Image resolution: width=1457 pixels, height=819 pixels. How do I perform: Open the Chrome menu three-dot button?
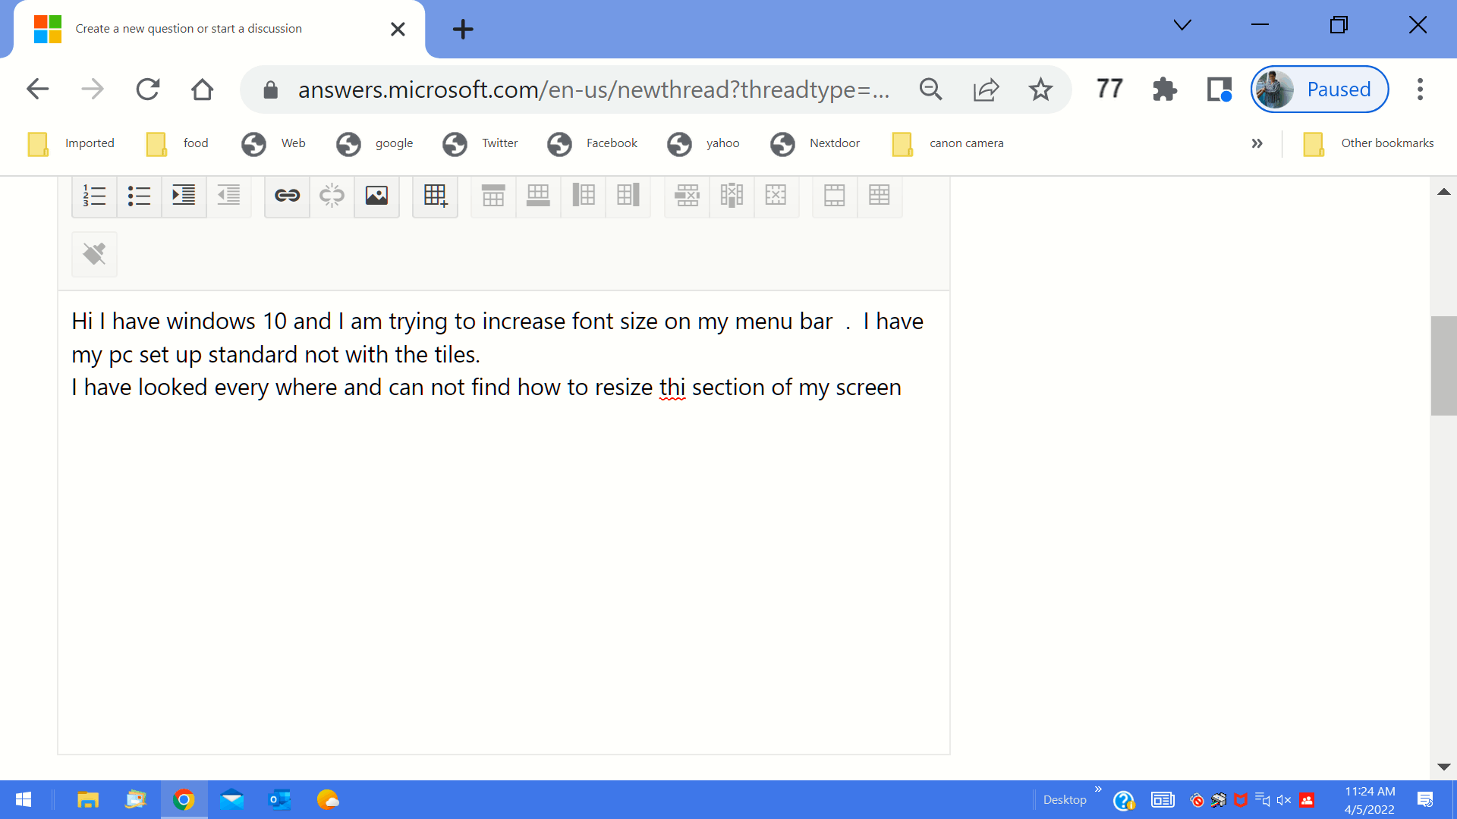click(x=1420, y=89)
